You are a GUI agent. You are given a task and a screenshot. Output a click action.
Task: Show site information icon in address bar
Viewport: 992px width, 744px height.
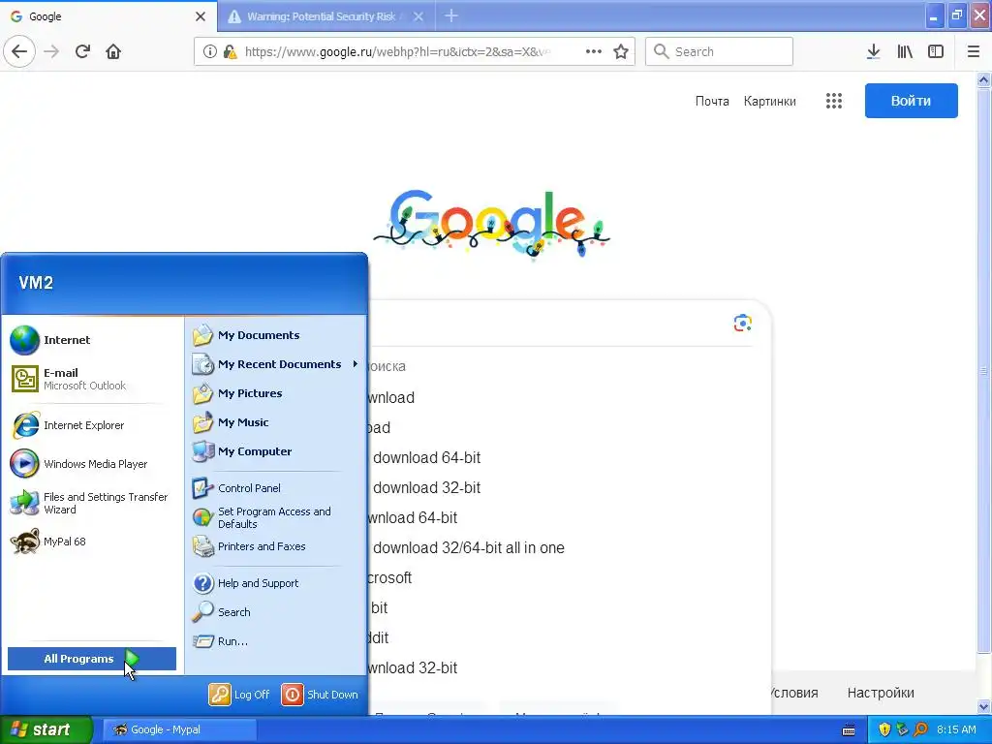pos(210,51)
